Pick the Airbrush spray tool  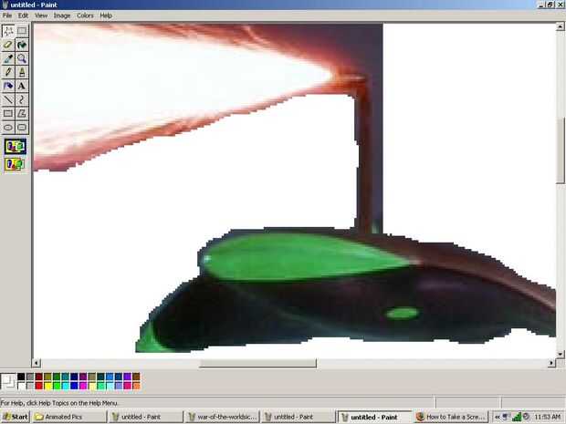(8, 86)
